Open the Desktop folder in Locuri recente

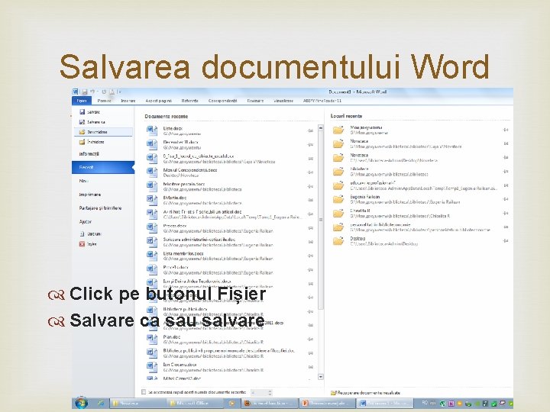click(338, 241)
